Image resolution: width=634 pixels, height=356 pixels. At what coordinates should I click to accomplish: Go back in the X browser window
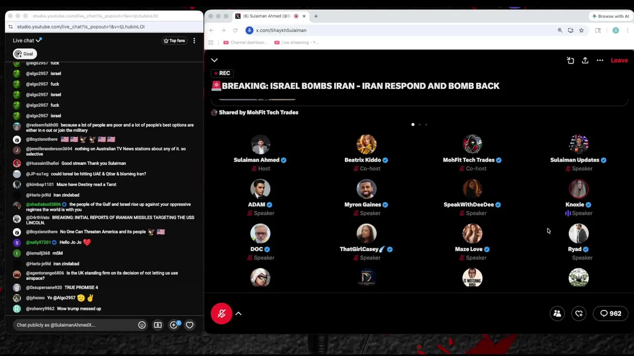click(x=211, y=30)
